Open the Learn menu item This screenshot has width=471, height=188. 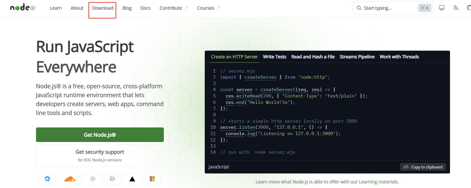click(56, 8)
